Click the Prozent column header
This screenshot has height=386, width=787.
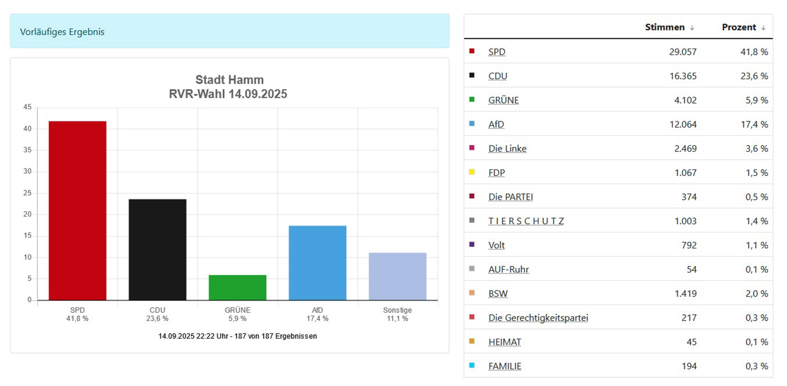tap(739, 27)
